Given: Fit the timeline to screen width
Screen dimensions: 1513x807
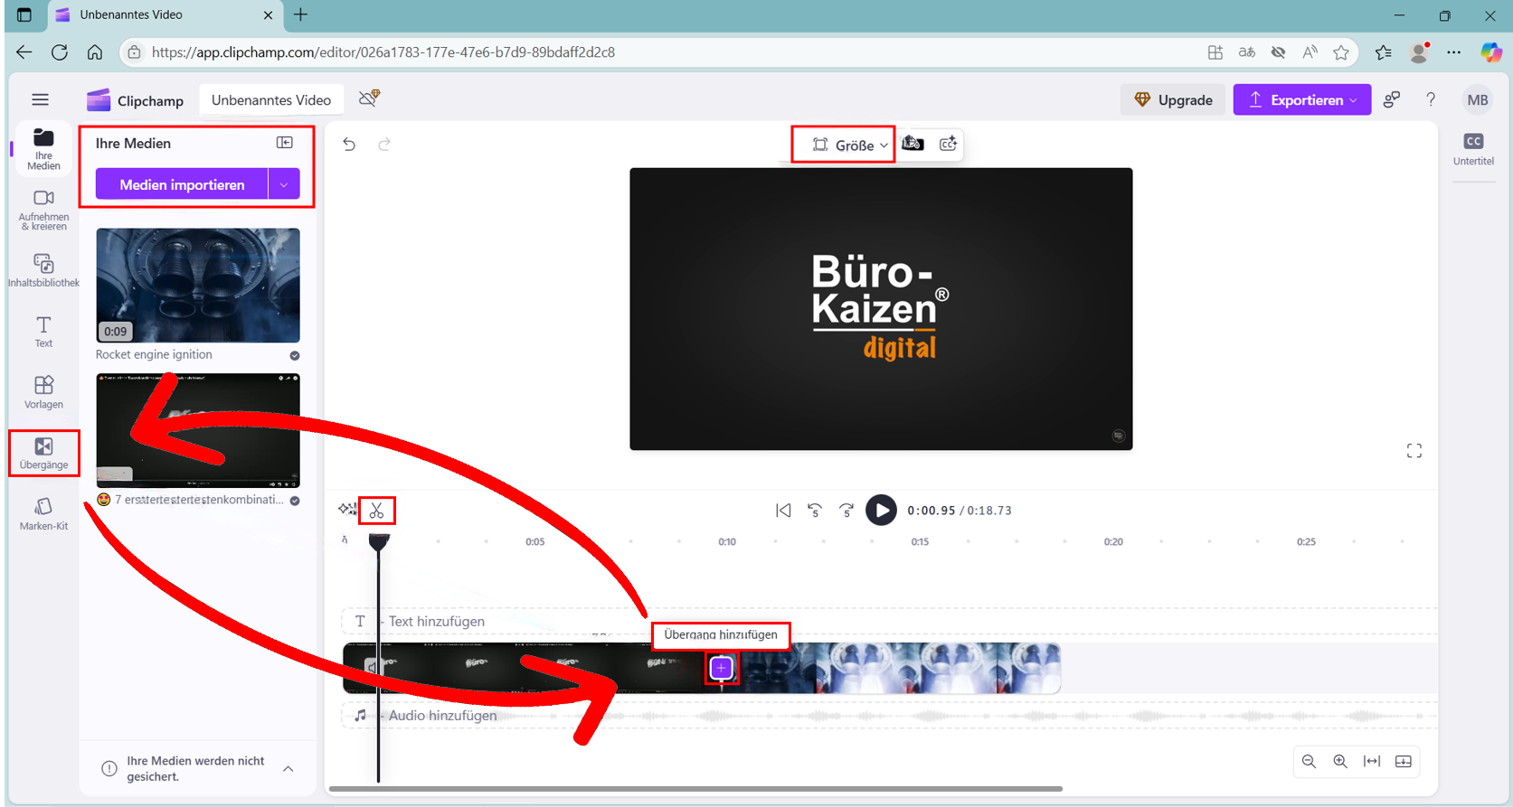Looking at the screenshot, I should [x=1372, y=762].
